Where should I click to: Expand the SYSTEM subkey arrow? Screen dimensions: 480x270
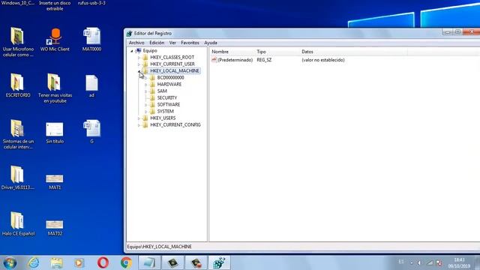pyautogui.click(x=146, y=112)
